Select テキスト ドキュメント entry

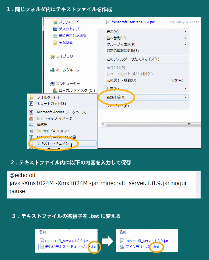(x=62, y=144)
